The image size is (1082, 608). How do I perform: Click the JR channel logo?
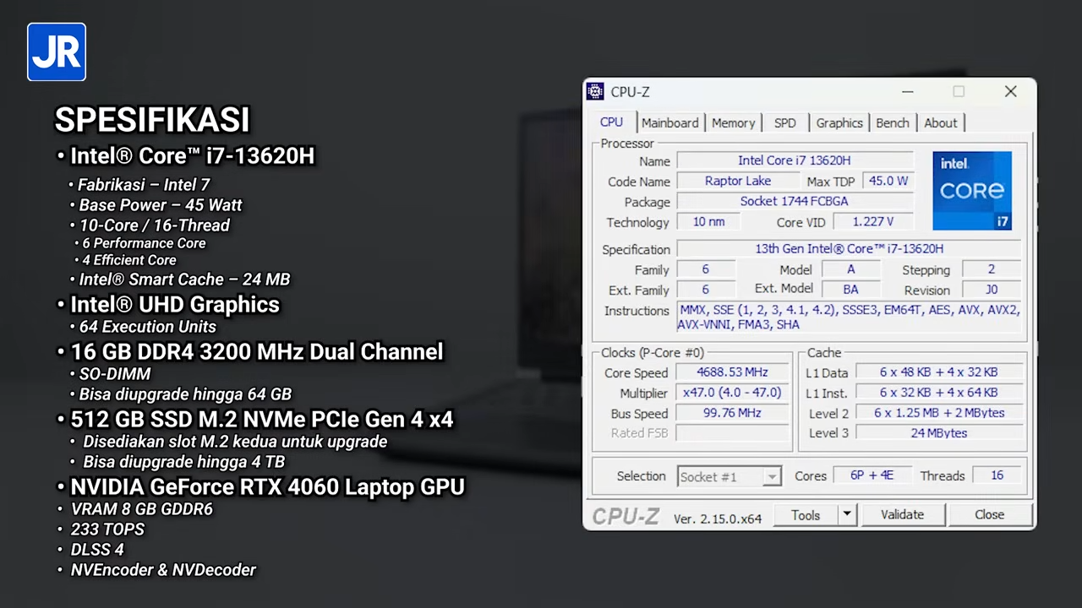pos(56,52)
